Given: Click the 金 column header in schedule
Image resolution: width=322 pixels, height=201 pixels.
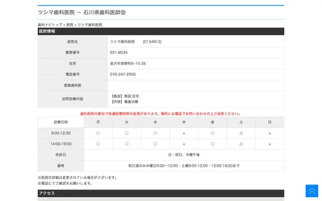Looking at the screenshot, I should (x=212, y=122).
